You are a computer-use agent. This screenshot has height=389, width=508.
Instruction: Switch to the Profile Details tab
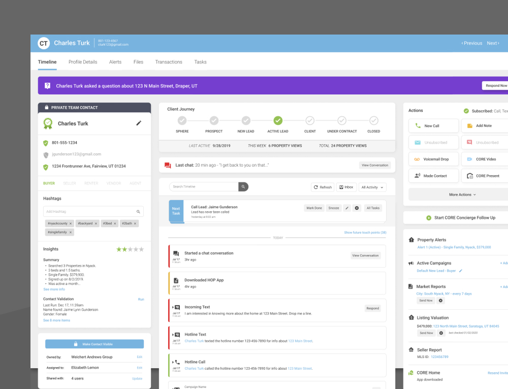pos(83,62)
